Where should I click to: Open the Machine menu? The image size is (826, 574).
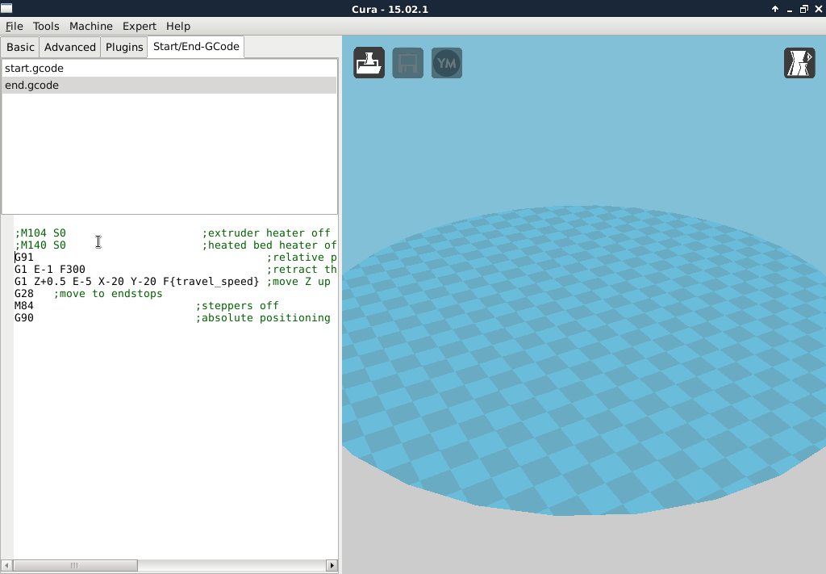point(90,26)
